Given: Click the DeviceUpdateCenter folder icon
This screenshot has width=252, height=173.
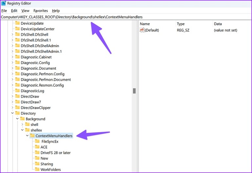Looking at the screenshot, I should pyautogui.click(x=17, y=29).
